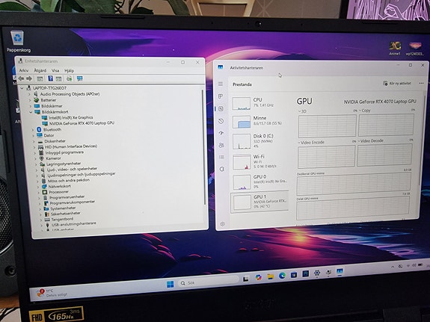Open the 3D graph engine dropdown
The height and width of the screenshot is (322, 430).
pyautogui.click(x=302, y=111)
